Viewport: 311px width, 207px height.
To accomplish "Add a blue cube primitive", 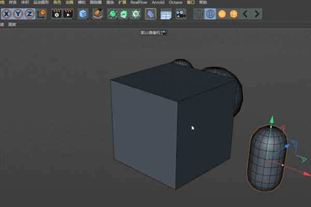I will click(x=83, y=14).
